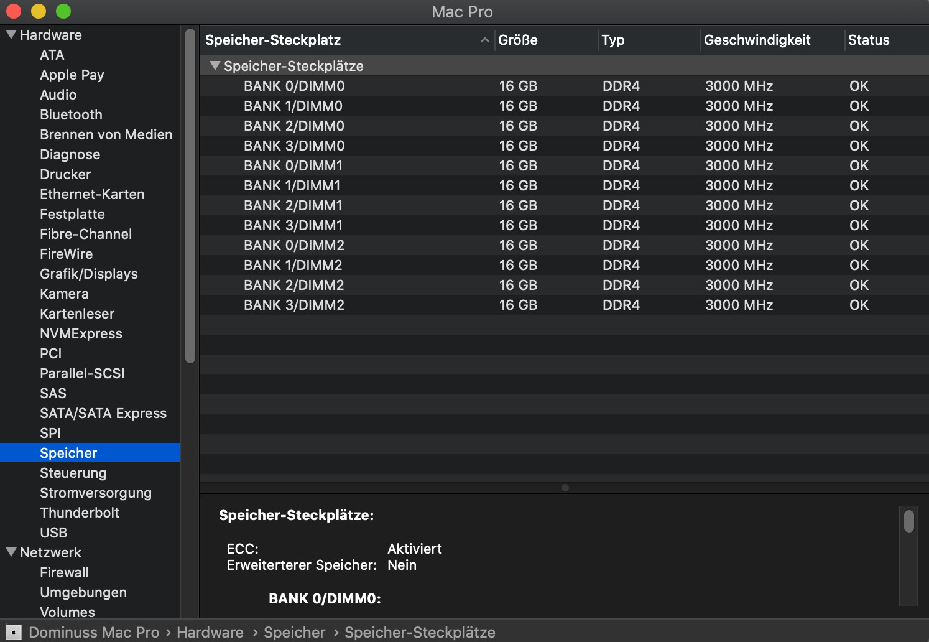The height and width of the screenshot is (642, 929).
Task: Zoom the window with the green button
Action: click(63, 11)
